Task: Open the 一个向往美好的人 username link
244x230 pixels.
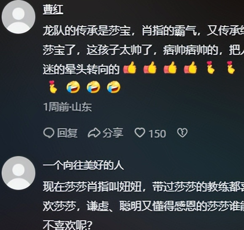Action: pos(83,165)
